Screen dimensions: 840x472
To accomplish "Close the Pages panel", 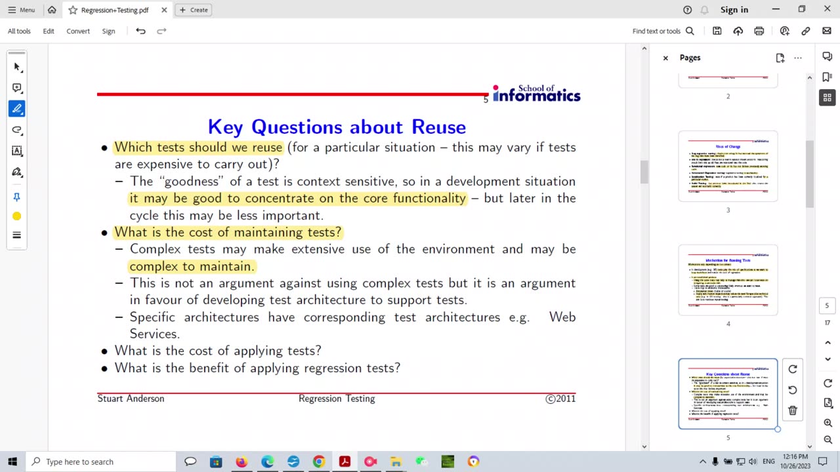I will pos(665,58).
